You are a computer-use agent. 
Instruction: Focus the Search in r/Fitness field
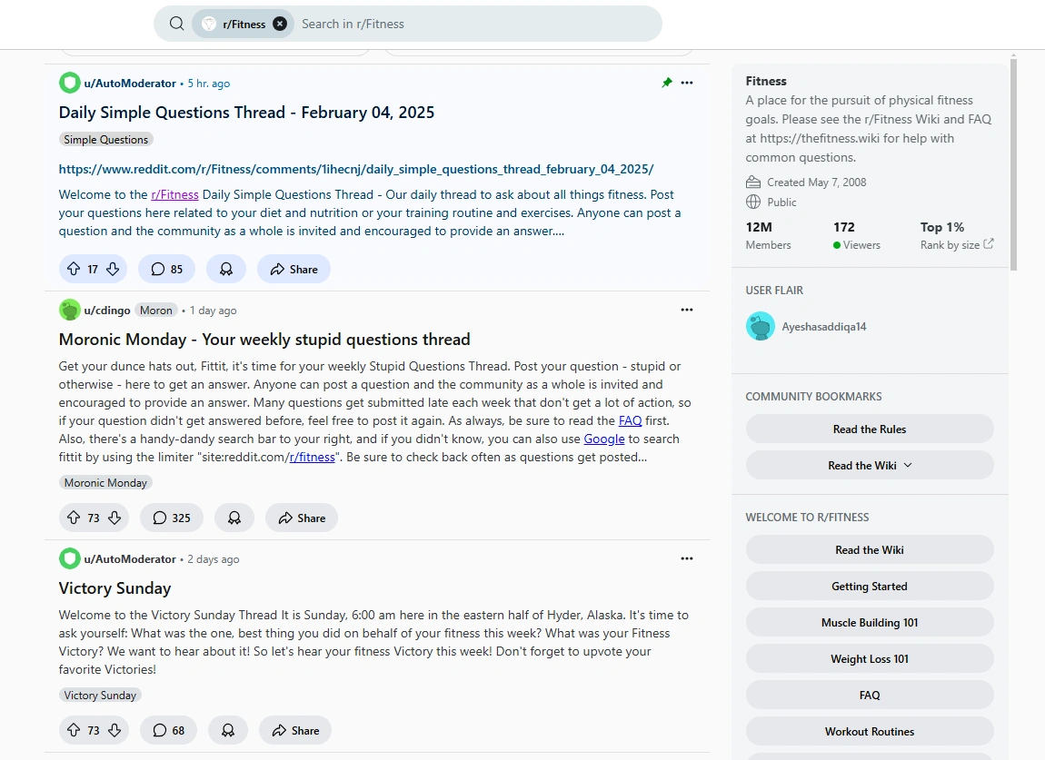476,24
